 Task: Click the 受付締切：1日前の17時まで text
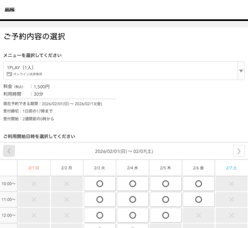point(28,111)
